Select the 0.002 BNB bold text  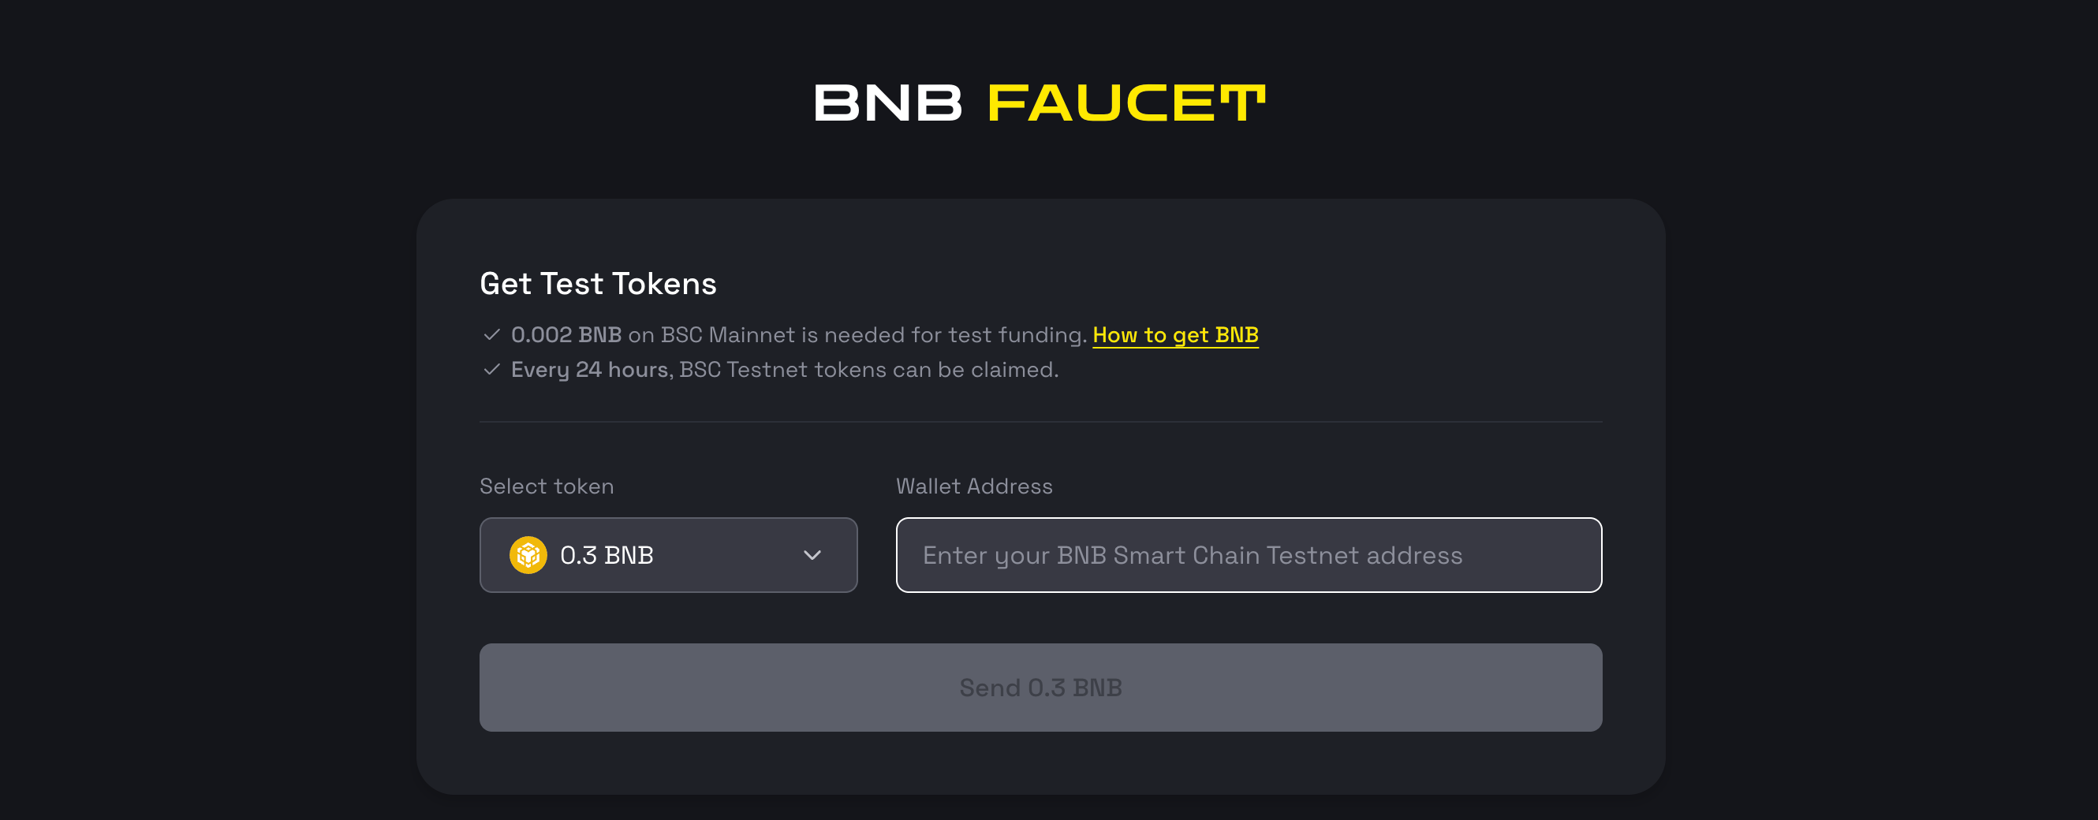(x=566, y=334)
